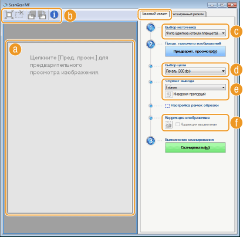Screen dimensions: 243x237
Task: Switch to the Расширенный режим tab
Action: (x=188, y=14)
